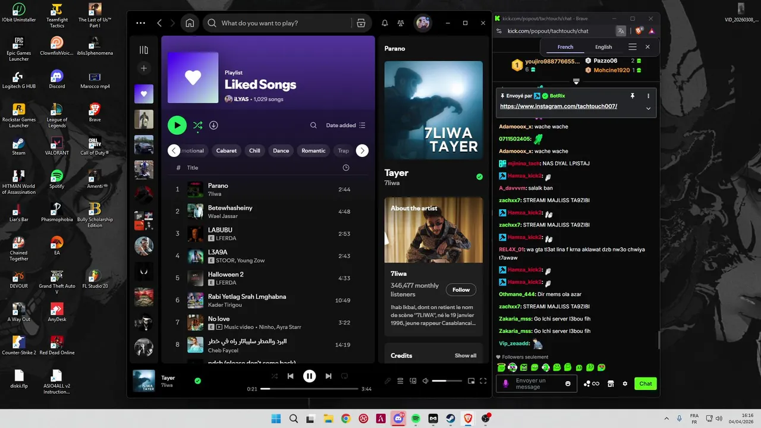
Task: Click Kick chat emoji picker
Action: 568,384
